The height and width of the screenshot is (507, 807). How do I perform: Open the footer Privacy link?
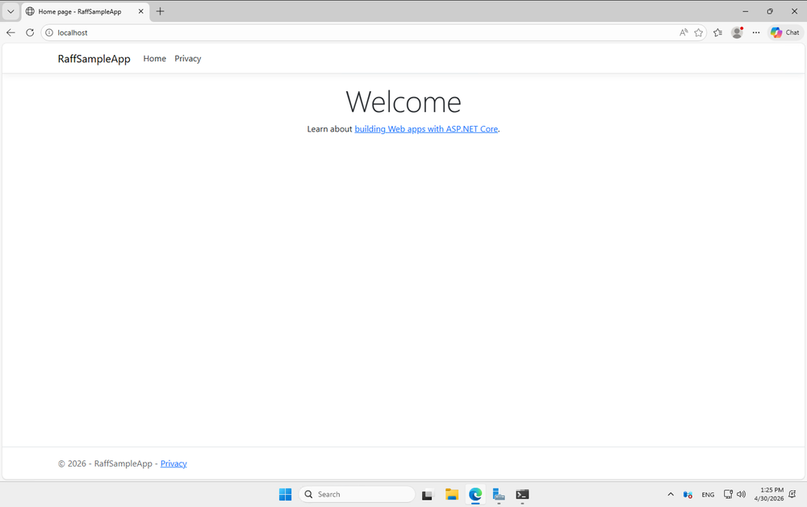click(x=174, y=463)
